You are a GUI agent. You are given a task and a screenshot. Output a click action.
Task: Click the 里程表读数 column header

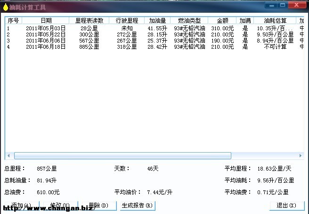pos(89,21)
